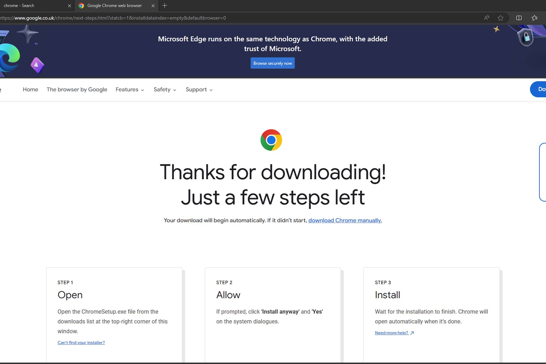Expand the Safety dropdown menu
The height and width of the screenshot is (364, 546).
click(165, 89)
